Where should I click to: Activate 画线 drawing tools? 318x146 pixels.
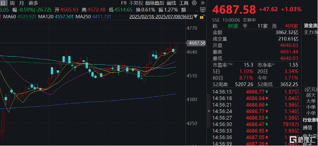click(171, 3)
